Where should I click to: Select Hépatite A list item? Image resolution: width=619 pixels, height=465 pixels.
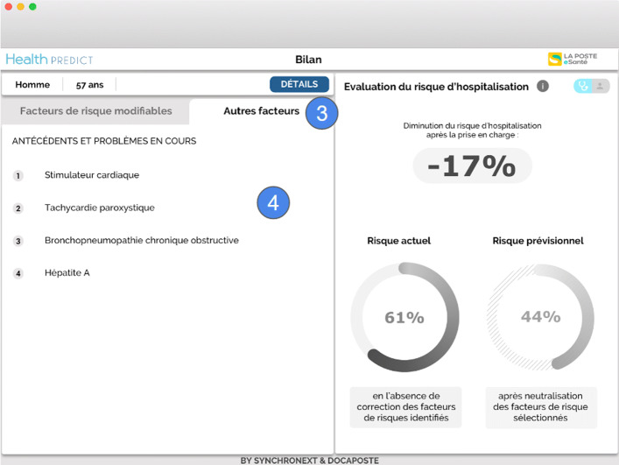(x=67, y=272)
